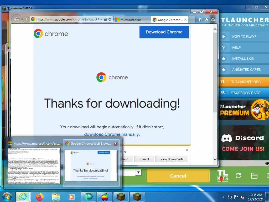269x202 pixels.
Task: Open the Windows Start menu
Action: click(7, 197)
